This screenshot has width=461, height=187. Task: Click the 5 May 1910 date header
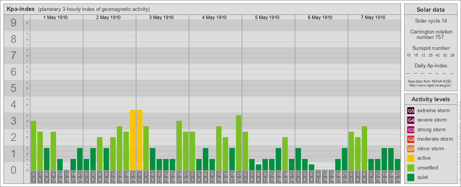[267, 18]
